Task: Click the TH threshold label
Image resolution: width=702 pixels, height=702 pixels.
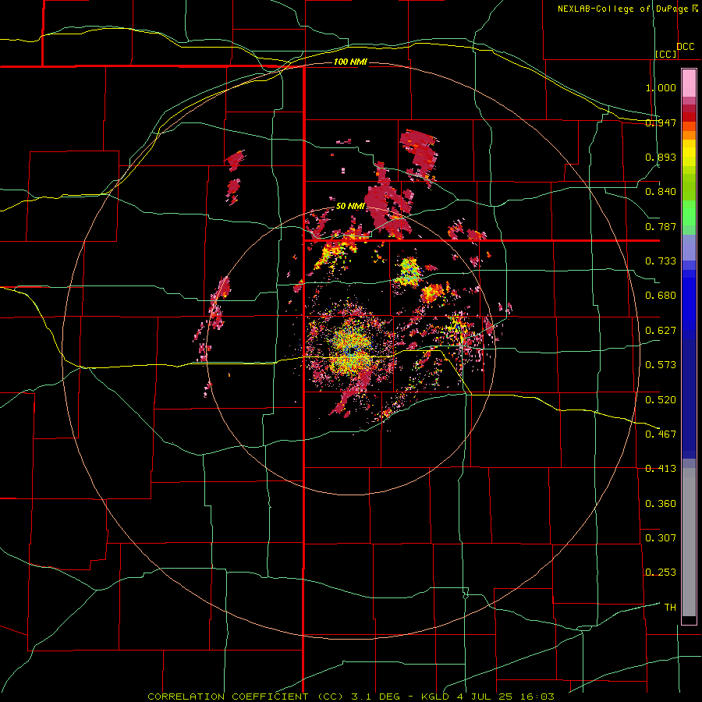Action: [670, 608]
